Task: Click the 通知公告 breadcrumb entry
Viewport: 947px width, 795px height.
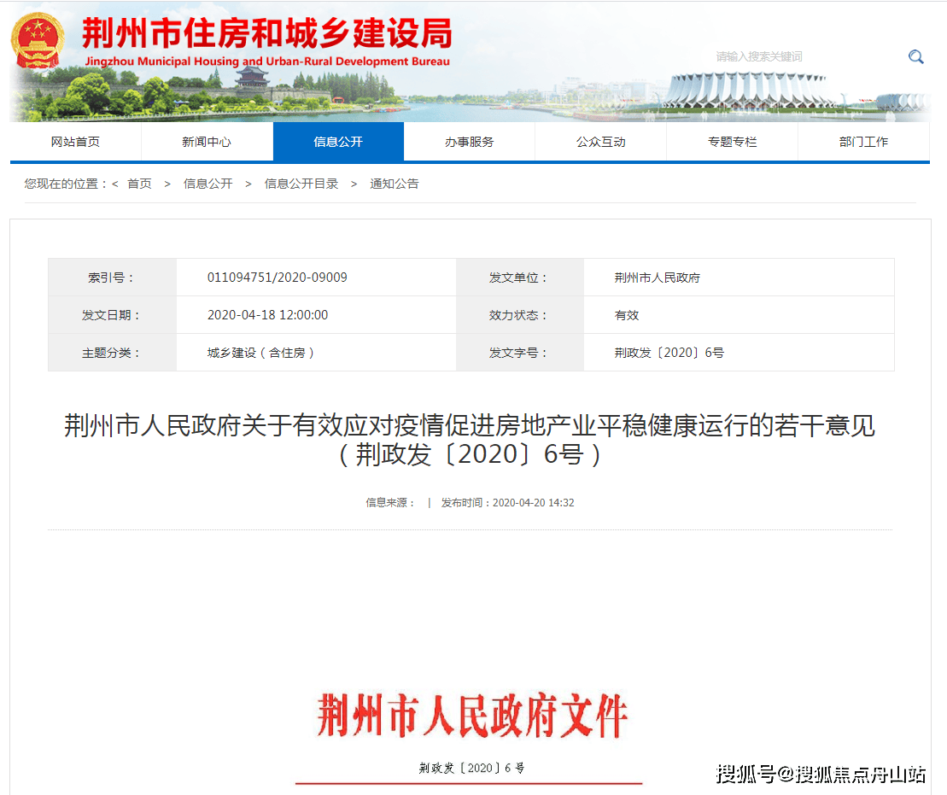Action: 394,183
